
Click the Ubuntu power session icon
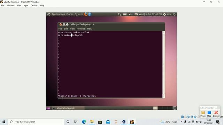[174, 14]
